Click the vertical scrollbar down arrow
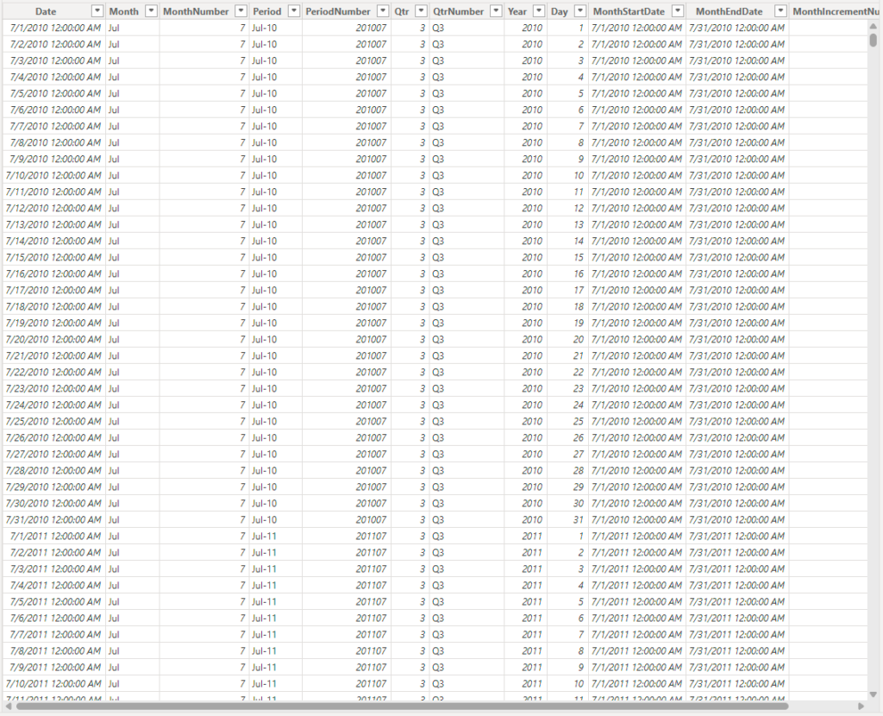Screen dimensions: 883x716 pyautogui.click(x=874, y=694)
